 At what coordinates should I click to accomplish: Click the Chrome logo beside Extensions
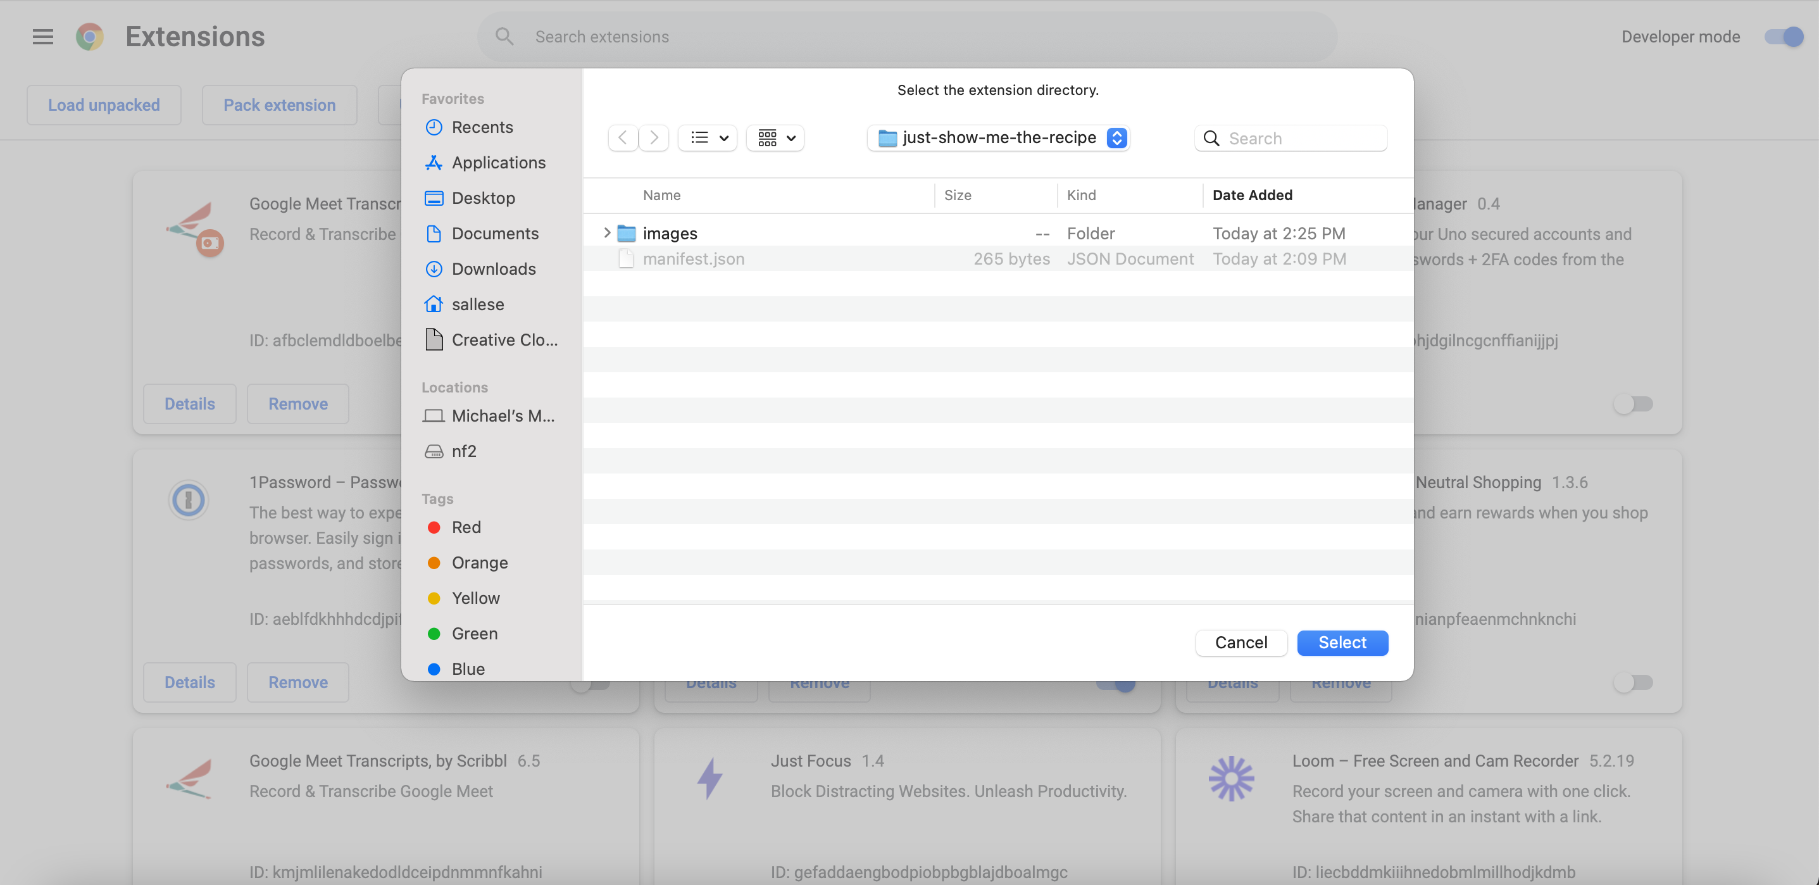point(90,36)
